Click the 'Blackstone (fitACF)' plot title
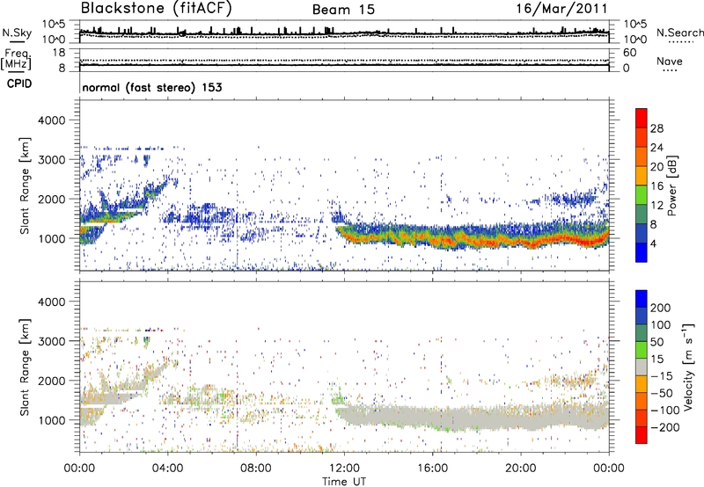The height and width of the screenshot is (487, 704). point(156,8)
